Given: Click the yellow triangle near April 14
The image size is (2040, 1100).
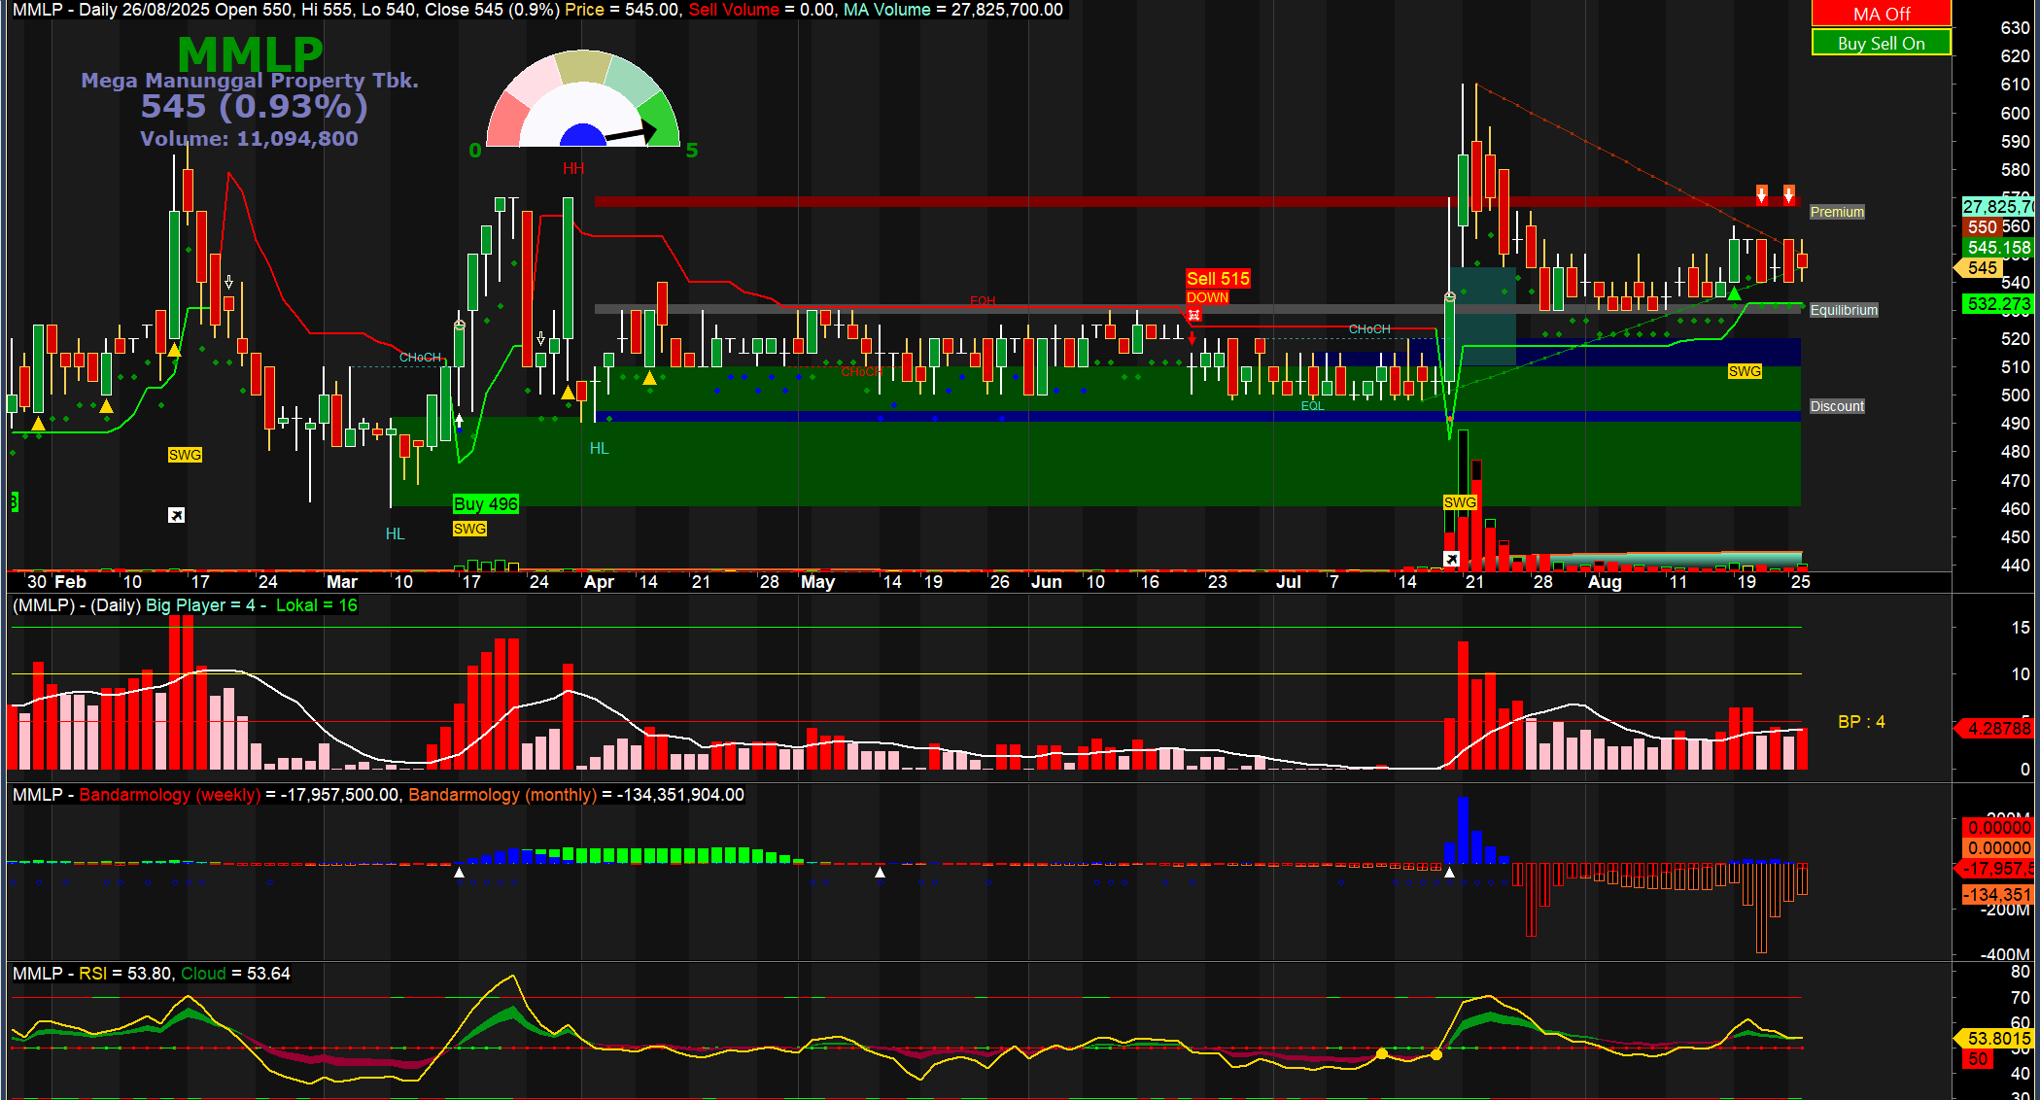Looking at the screenshot, I should pos(649,378).
